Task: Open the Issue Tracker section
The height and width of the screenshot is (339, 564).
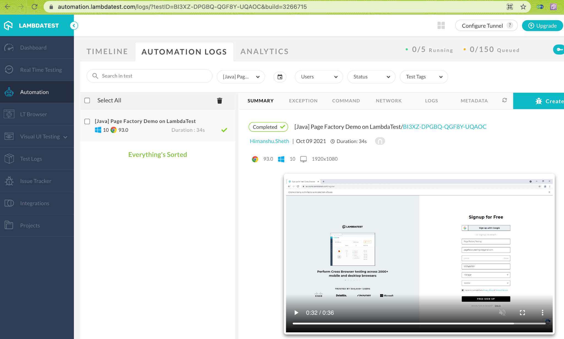Action: pyautogui.click(x=36, y=181)
